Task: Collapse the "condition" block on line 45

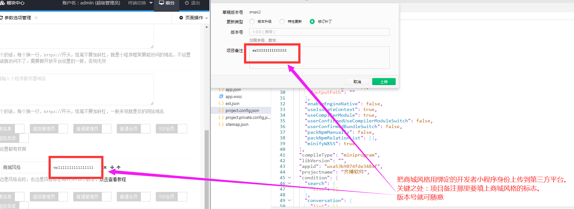Action: (x=289, y=178)
